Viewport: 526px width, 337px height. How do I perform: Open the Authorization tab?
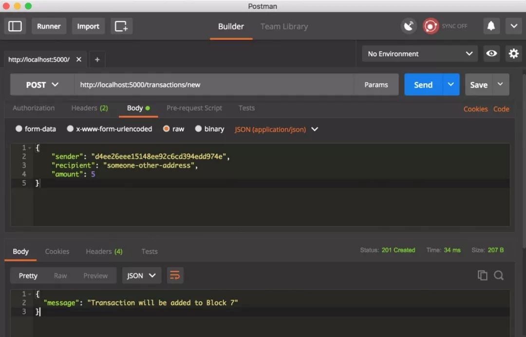[x=34, y=108]
